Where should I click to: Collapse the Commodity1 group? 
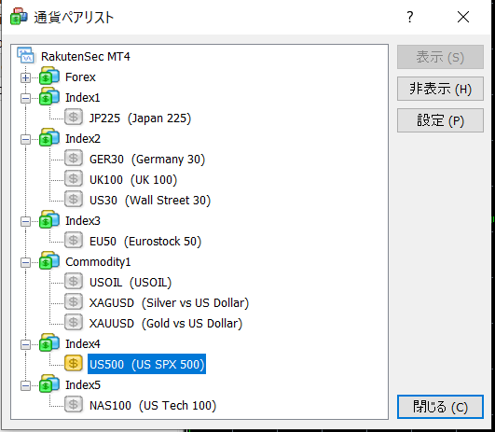25,262
